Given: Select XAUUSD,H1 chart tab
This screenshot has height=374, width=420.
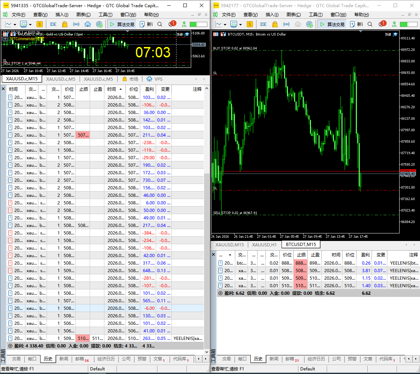Looking at the screenshot, I should click(264, 245).
